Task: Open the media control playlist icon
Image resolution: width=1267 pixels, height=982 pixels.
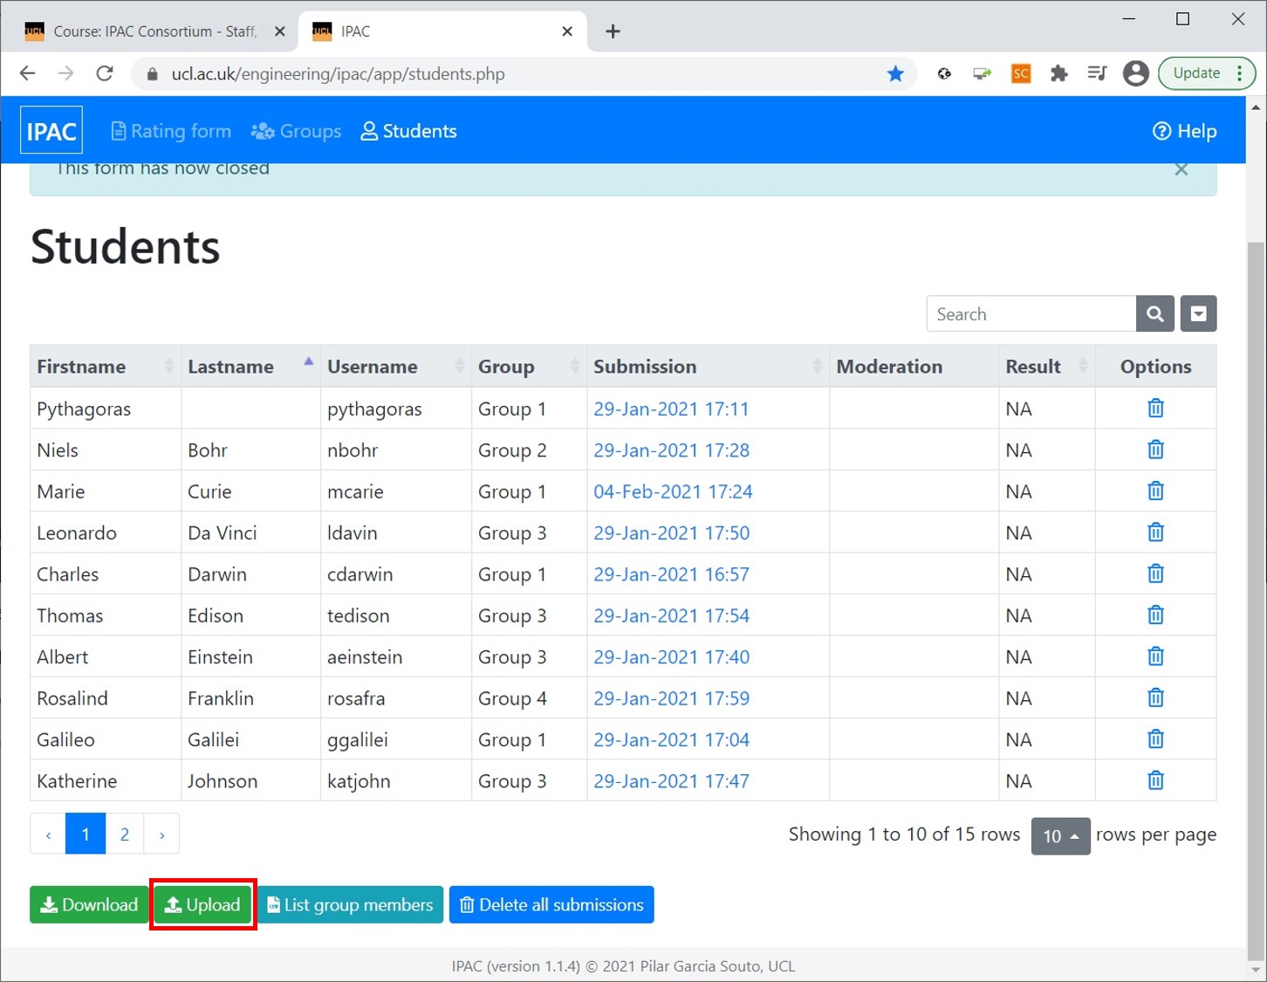Action: 1097,74
